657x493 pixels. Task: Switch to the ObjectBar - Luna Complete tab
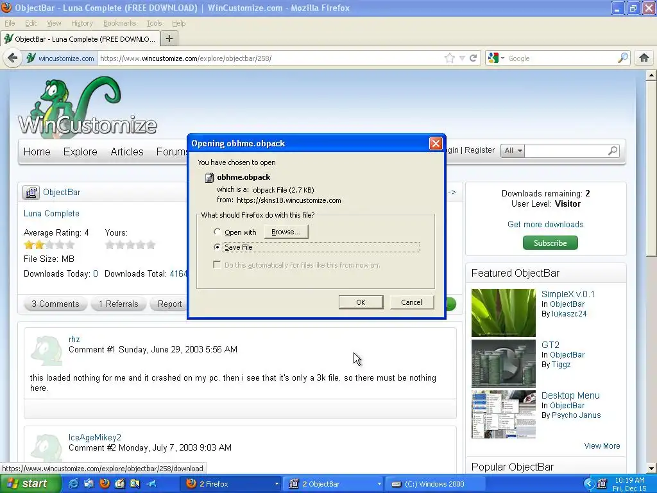(80, 39)
